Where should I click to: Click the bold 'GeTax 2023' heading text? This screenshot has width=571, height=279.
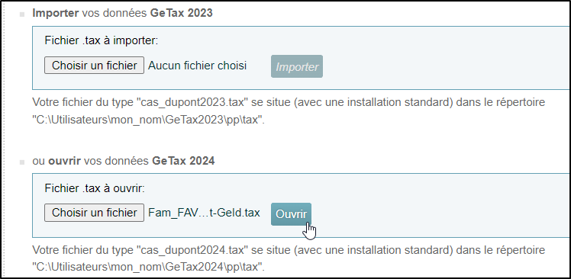182,13
